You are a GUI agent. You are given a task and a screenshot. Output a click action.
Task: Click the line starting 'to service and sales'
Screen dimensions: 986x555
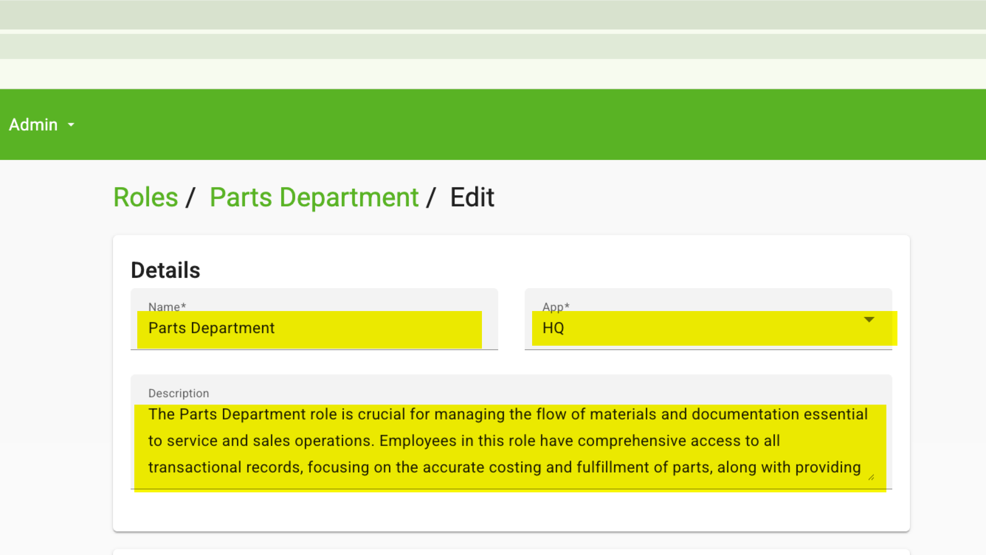pyautogui.click(x=463, y=441)
